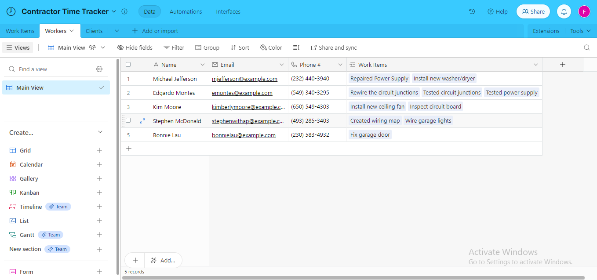Open the Filter settings
The width and height of the screenshot is (597, 280).
(x=174, y=47)
